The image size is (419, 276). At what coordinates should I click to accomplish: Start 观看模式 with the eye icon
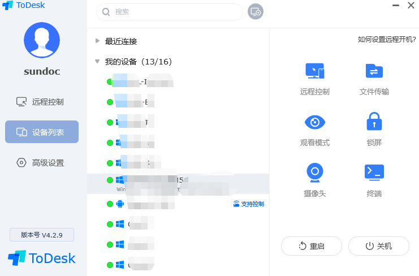tap(315, 122)
